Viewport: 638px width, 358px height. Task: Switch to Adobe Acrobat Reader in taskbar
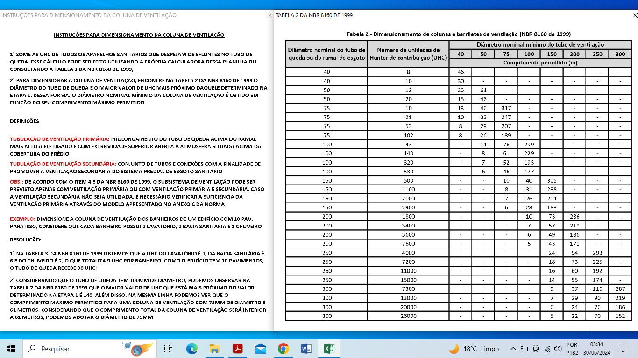237,349
